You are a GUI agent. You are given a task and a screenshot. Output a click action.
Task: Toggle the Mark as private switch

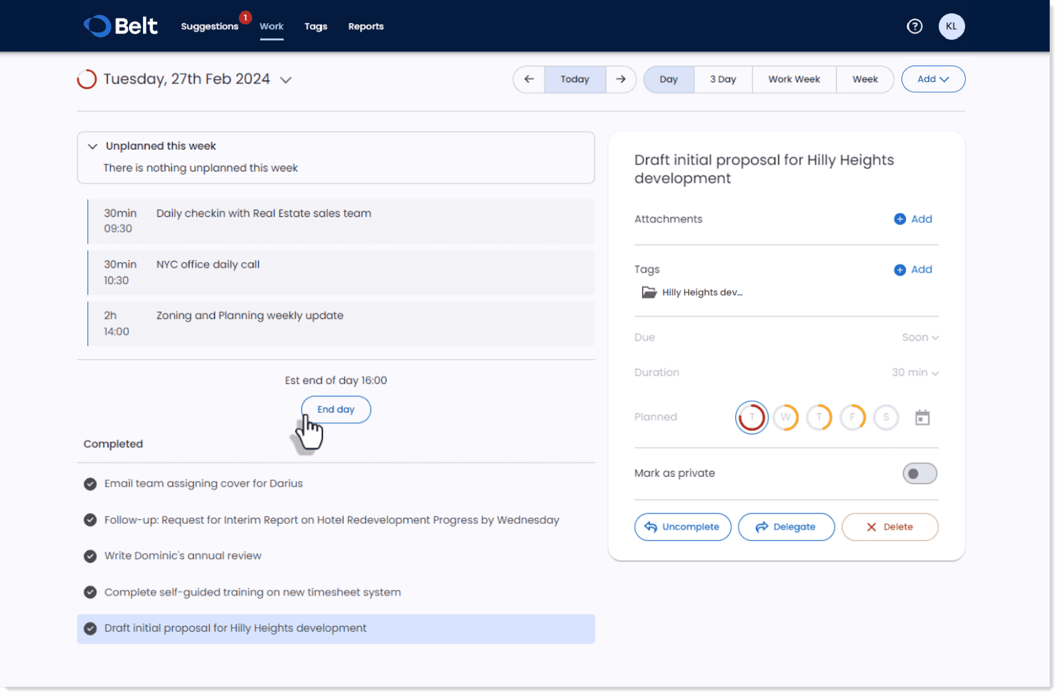[920, 473]
